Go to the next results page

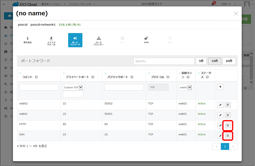[x=233, y=147]
